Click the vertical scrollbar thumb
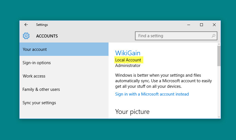This screenshot has width=236, height=140. pos(219,56)
